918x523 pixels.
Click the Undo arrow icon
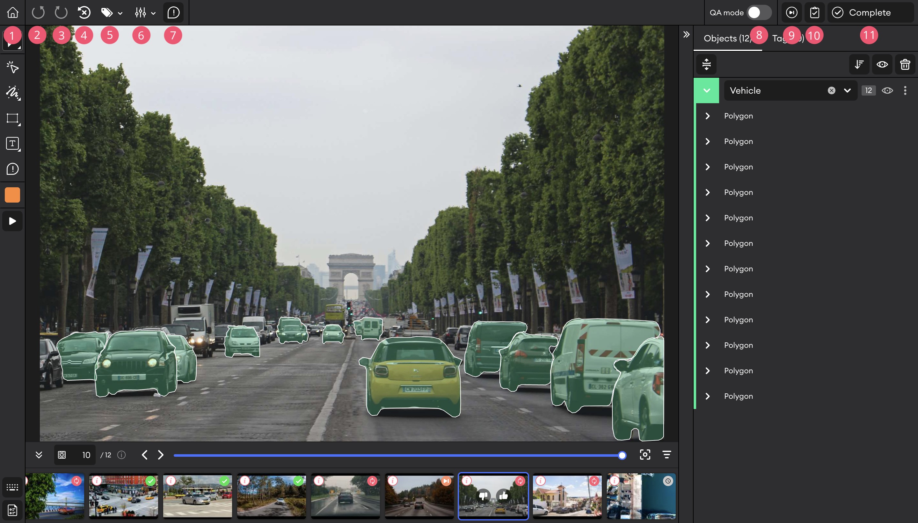click(38, 12)
